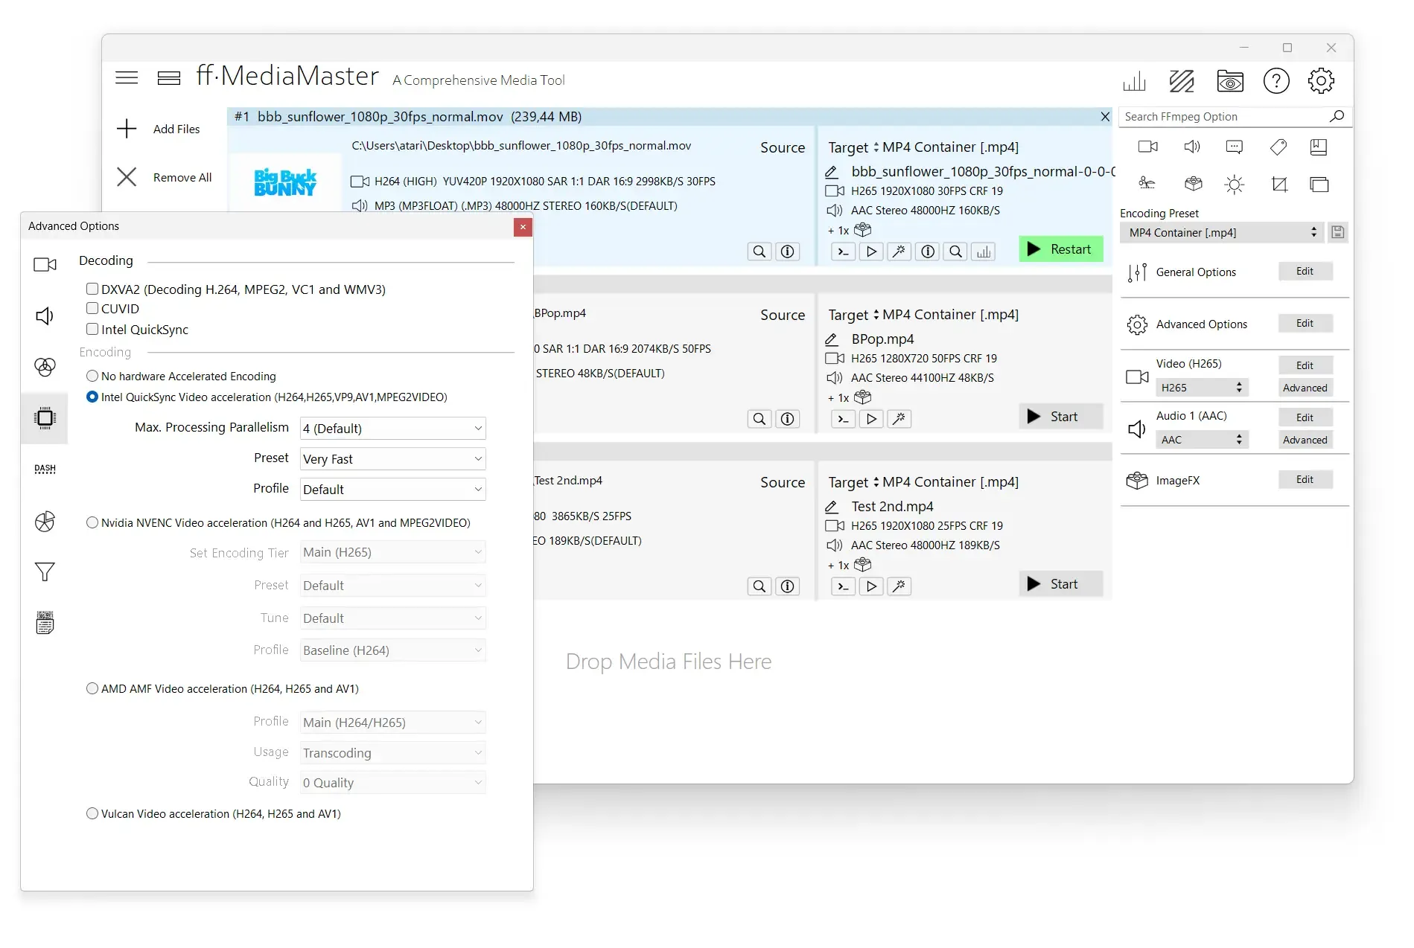The height and width of the screenshot is (948, 1414).
Task: Click the bar chart icon for bbb_sunflower target
Action: (x=984, y=252)
